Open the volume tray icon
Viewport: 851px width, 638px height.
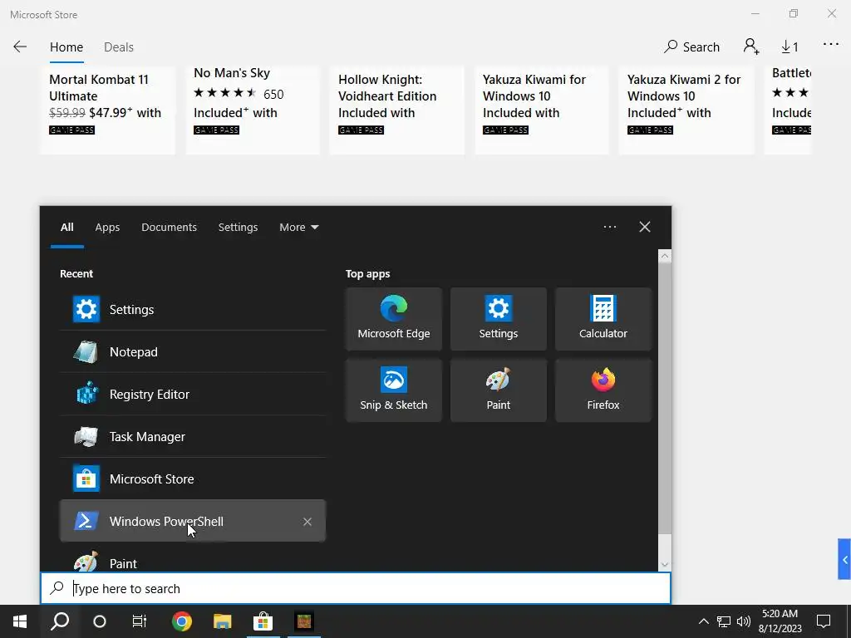point(744,621)
